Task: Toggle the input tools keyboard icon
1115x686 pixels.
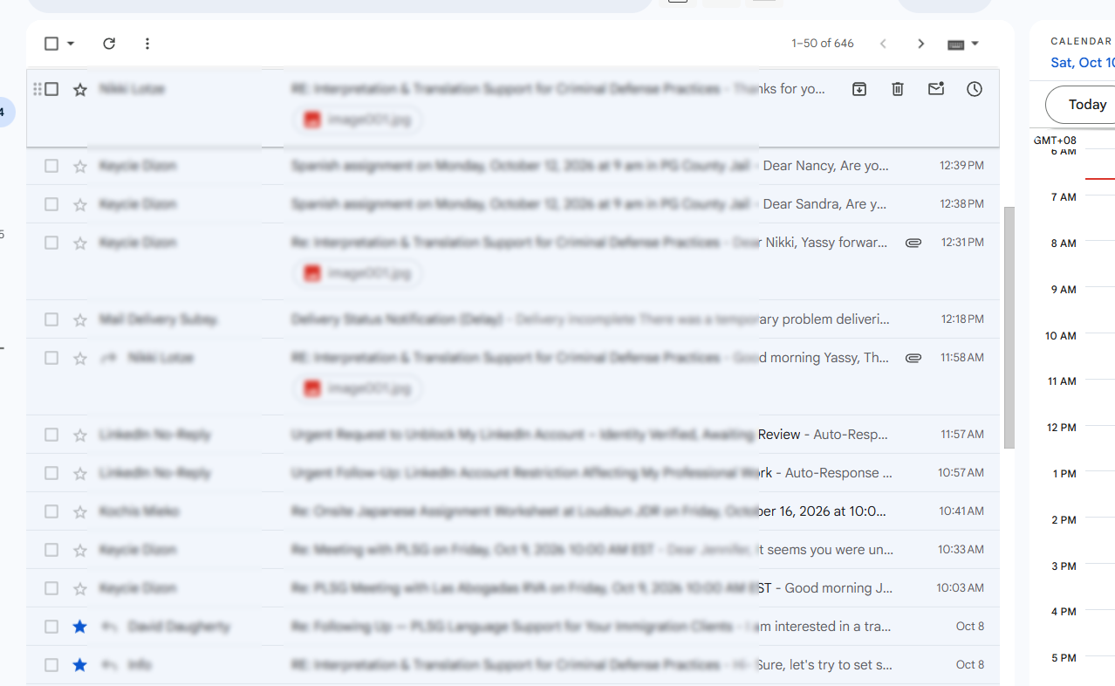Action: (956, 45)
